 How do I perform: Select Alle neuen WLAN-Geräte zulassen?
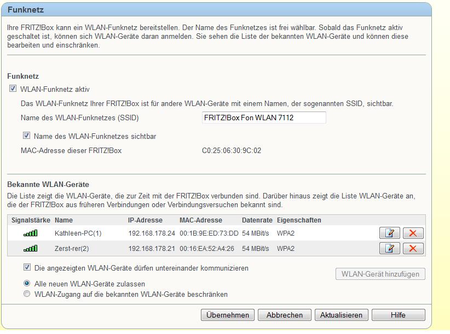click(x=27, y=283)
